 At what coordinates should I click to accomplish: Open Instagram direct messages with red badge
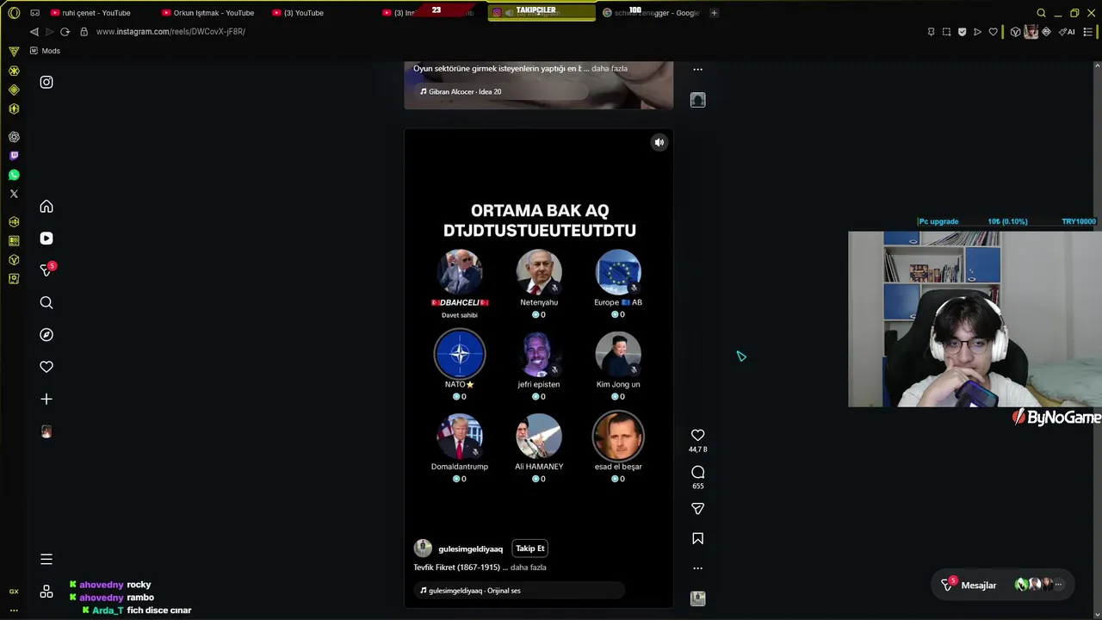pyautogui.click(x=46, y=270)
